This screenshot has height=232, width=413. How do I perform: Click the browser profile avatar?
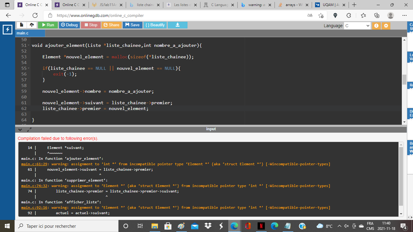coord(391,15)
